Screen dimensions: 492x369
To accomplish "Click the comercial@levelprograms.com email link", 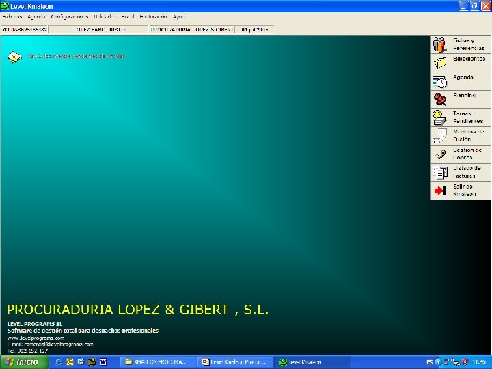I will [59, 344].
